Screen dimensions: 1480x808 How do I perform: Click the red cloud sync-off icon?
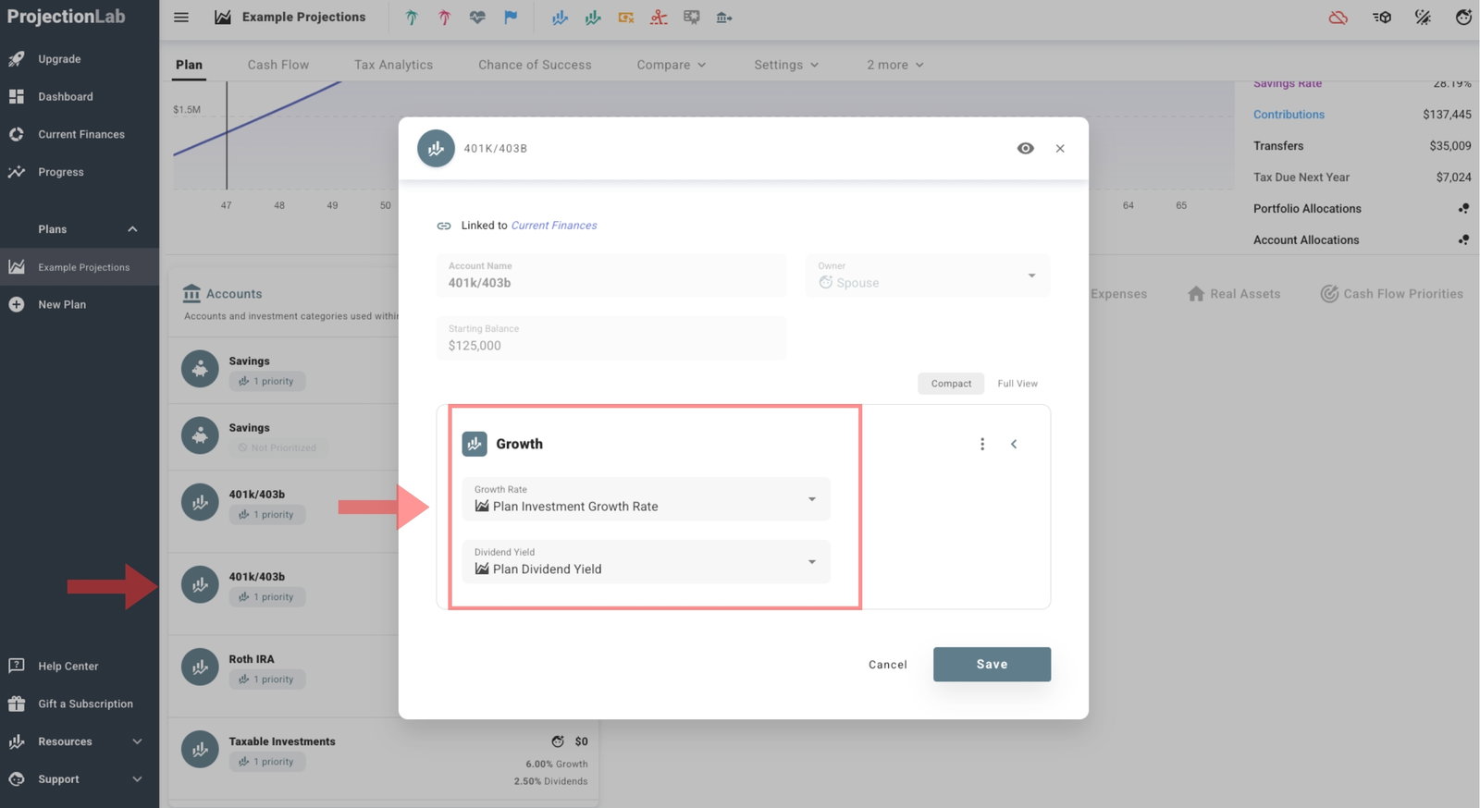[1338, 18]
